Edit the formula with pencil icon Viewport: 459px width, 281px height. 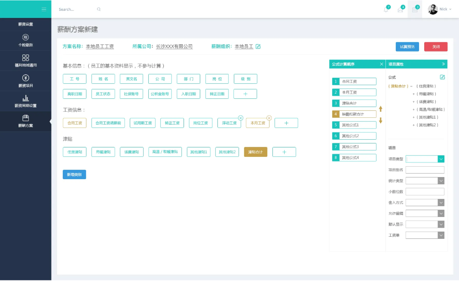(x=442, y=77)
